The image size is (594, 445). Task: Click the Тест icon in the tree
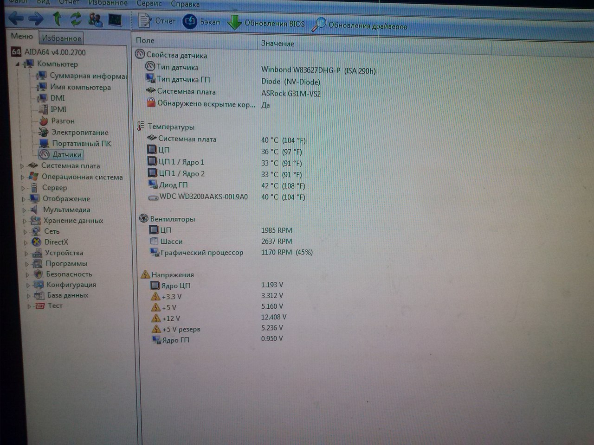coord(40,306)
